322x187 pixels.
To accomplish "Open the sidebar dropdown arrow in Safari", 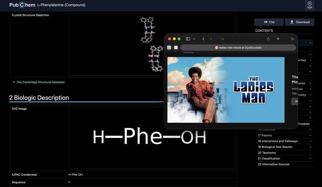I will coord(194,39).
